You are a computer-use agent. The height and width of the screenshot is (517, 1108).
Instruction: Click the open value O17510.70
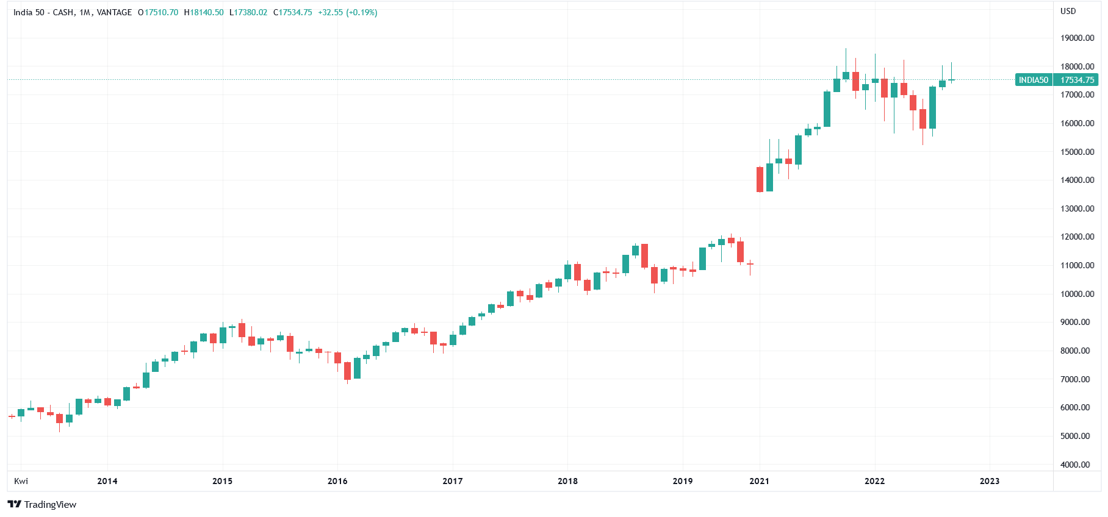(x=158, y=12)
